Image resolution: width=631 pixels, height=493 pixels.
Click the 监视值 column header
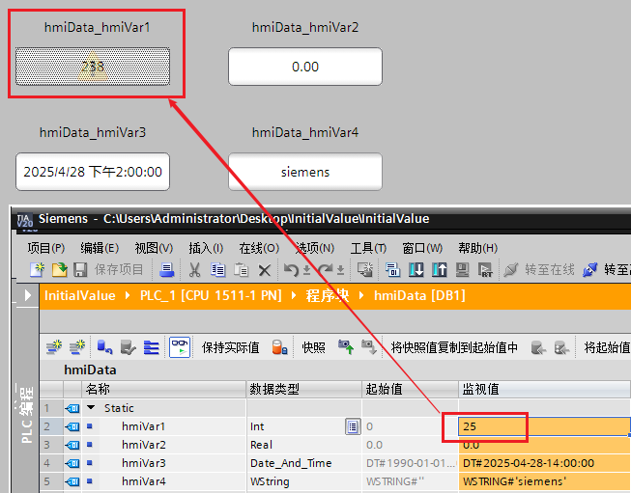(x=479, y=390)
